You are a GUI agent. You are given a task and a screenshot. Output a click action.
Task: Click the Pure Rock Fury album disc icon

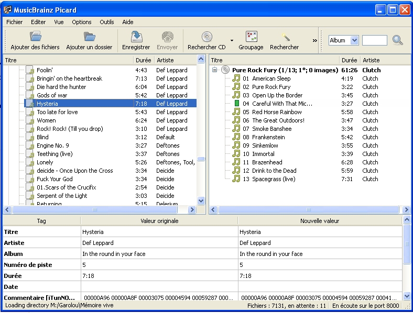click(x=225, y=70)
